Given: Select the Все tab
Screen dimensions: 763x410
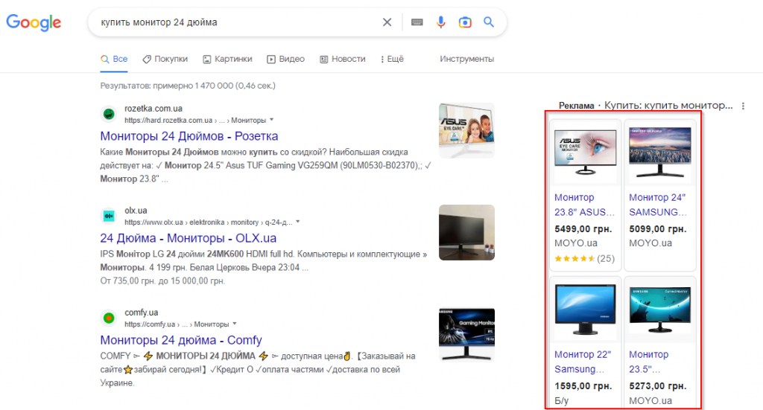Looking at the screenshot, I should (x=114, y=59).
